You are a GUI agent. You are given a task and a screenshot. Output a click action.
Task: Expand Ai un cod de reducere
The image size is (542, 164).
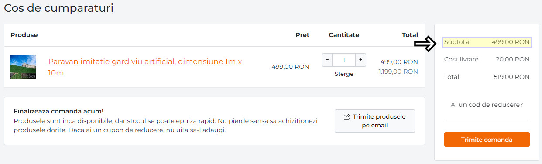(487, 105)
